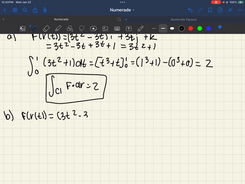Go back to the documents library
Image resolution: width=245 pixels, height=184 pixels.
(5, 10)
